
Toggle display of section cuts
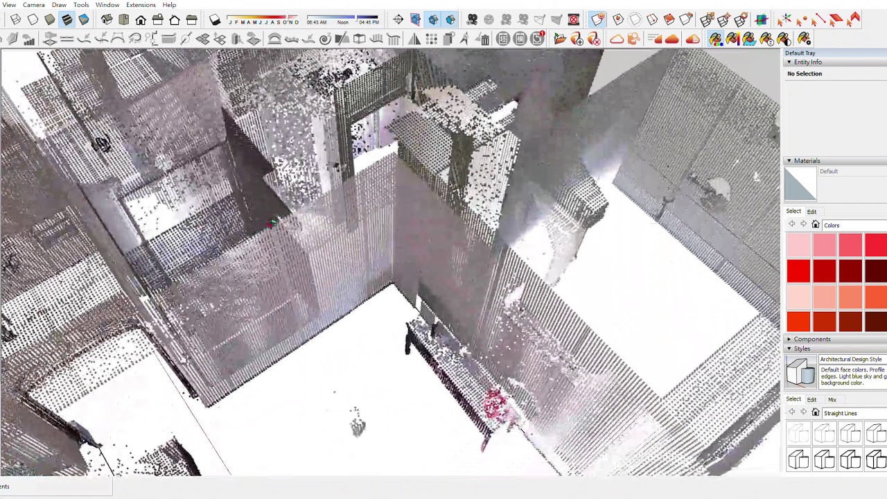(433, 20)
